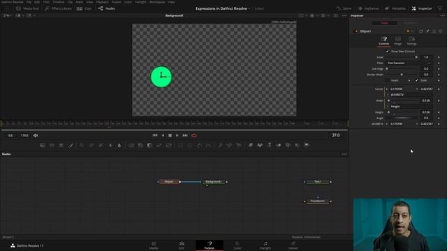This screenshot has height=251, width=447.
Task: Add a Background node from toolbar
Action: 43,146
